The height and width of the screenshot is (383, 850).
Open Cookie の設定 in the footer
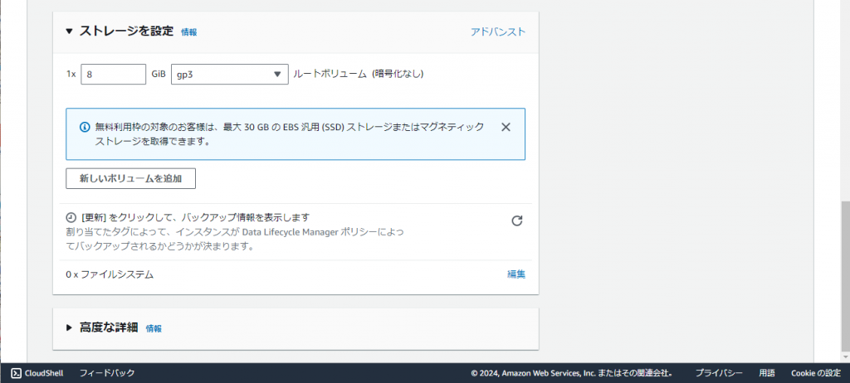815,373
